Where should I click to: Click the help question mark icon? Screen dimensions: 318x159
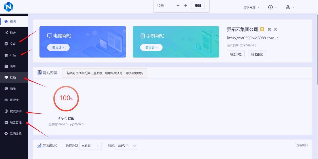point(270,7)
